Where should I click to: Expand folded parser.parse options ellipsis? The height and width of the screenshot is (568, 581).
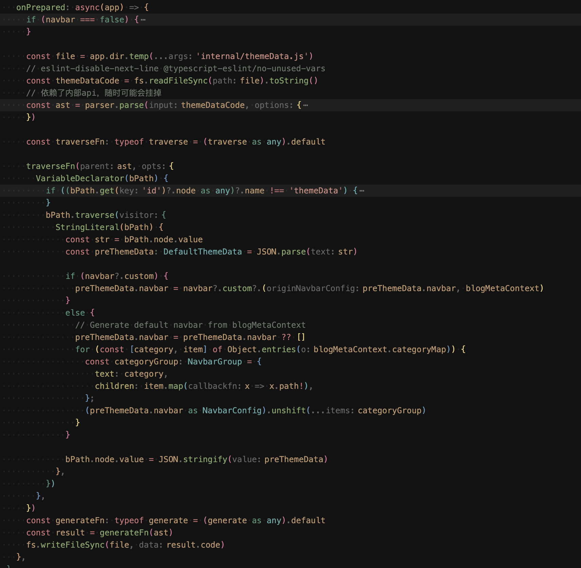click(305, 105)
